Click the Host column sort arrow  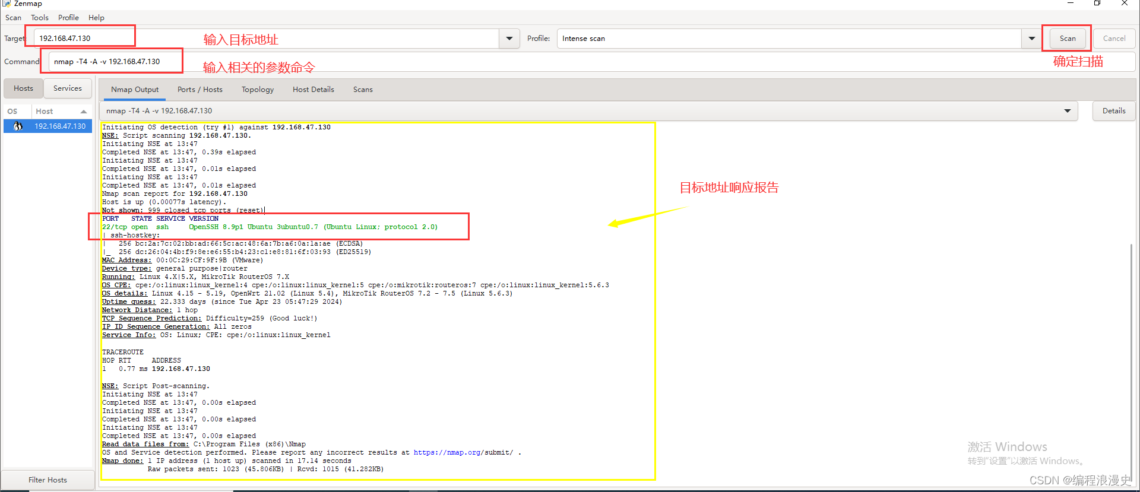pos(84,112)
